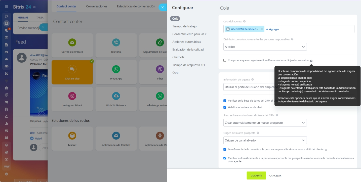Open 'Crear automáticamente un nuevo prospecto' dropdown

pos(265,123)
